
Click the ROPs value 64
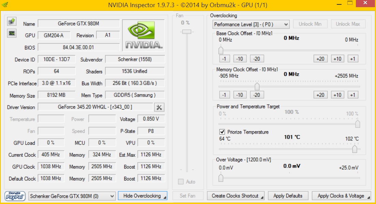pyautogui.click(x=57, y=71)
